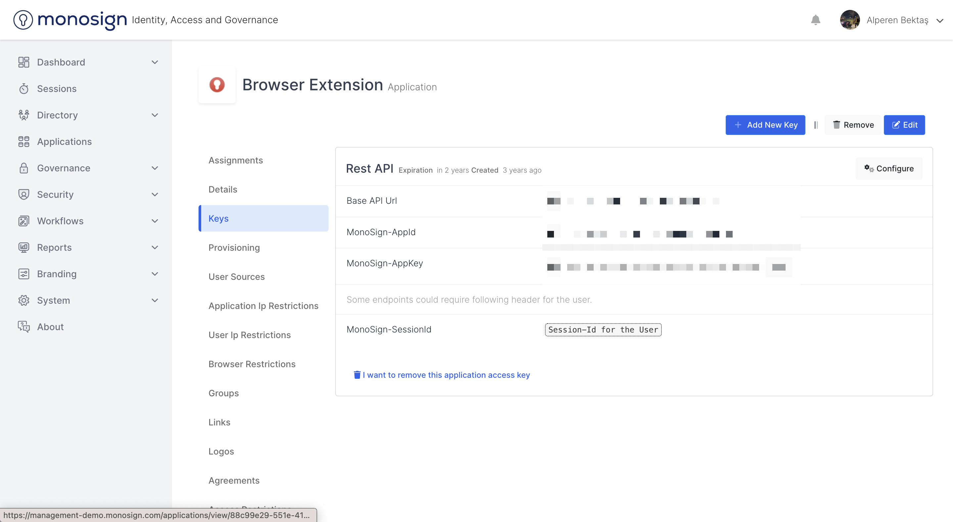Expand the Directory section chevron
This screenshot has height=522, width=953.
click(x=155, y=115)
